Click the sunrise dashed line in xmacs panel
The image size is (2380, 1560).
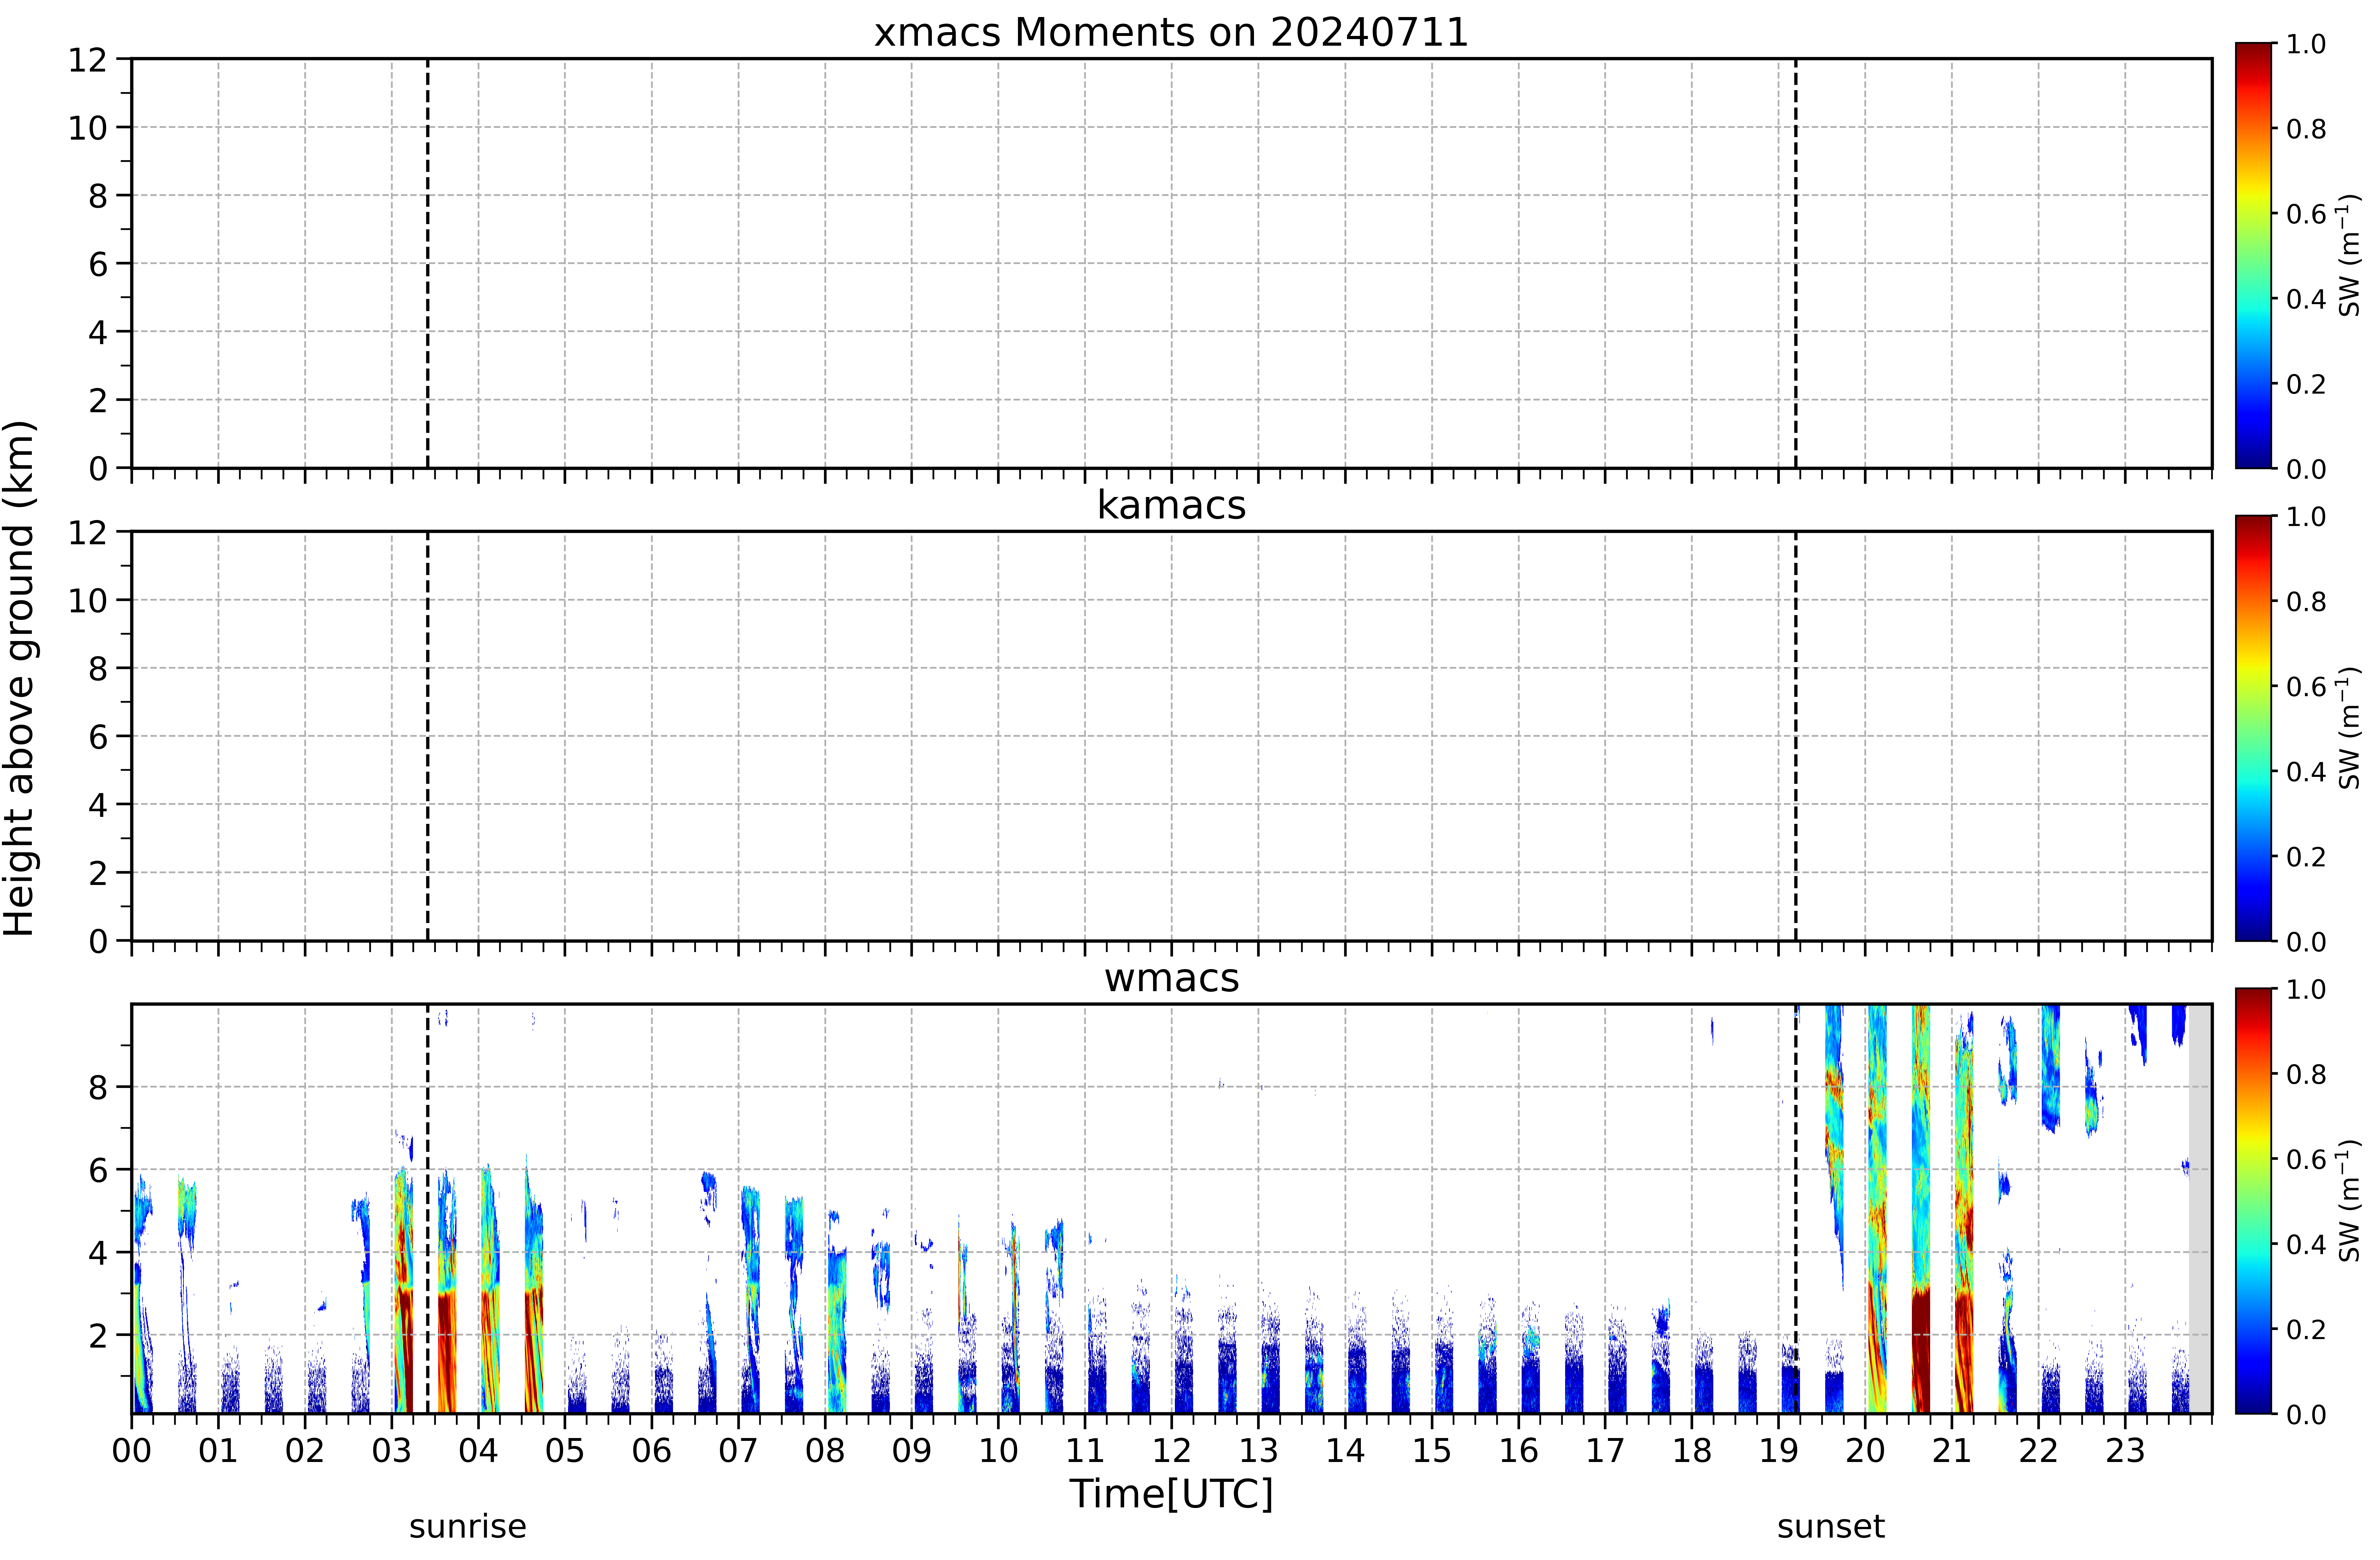[428, 263]
